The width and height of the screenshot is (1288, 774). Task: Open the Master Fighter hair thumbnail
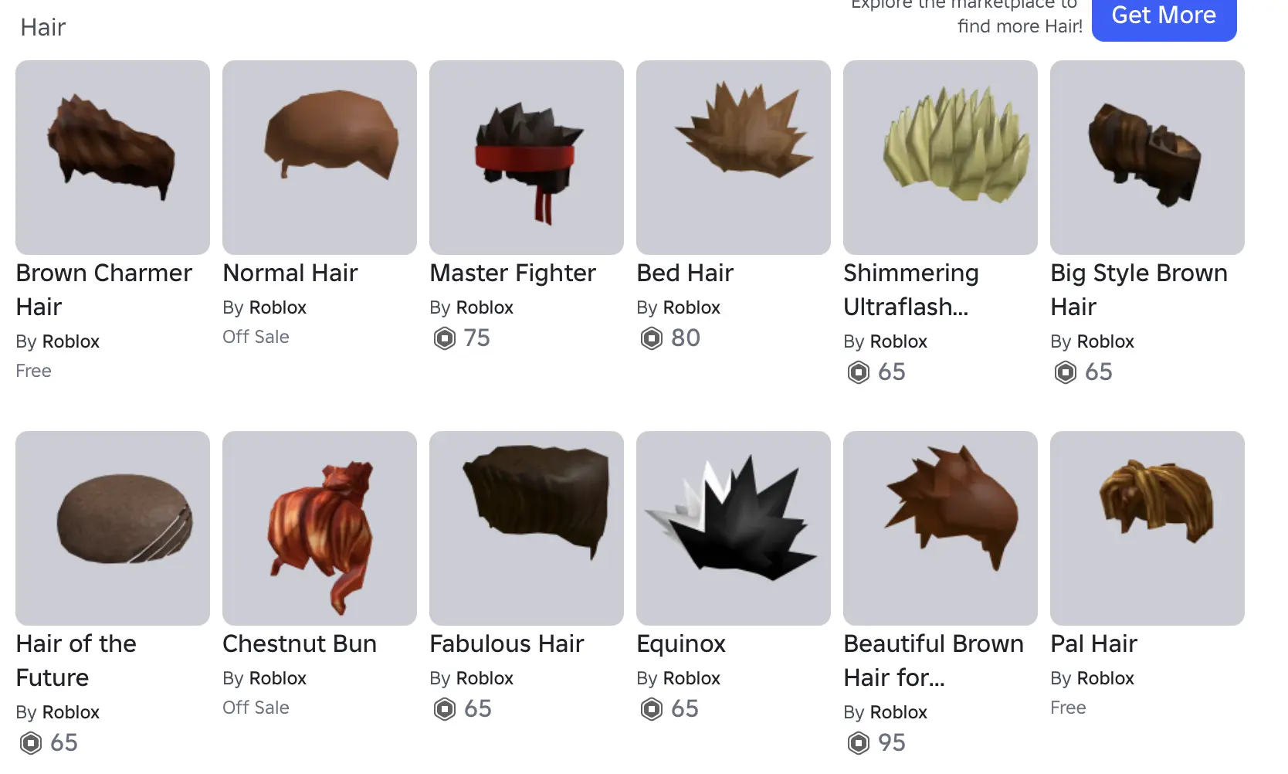527,158
